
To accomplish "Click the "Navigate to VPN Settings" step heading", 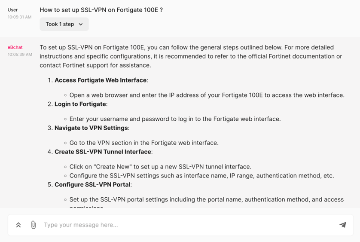I will (x=91, y=128).
